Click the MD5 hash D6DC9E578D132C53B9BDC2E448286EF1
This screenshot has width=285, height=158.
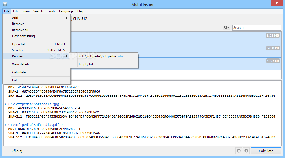click(49, 129)
